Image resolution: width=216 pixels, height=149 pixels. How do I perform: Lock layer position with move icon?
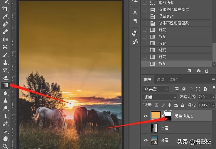[x=169, y=105]
